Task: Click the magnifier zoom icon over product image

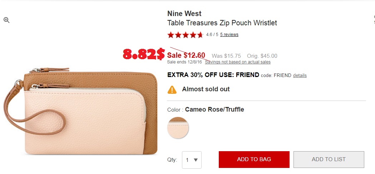Action: click(x=6, y=20)
